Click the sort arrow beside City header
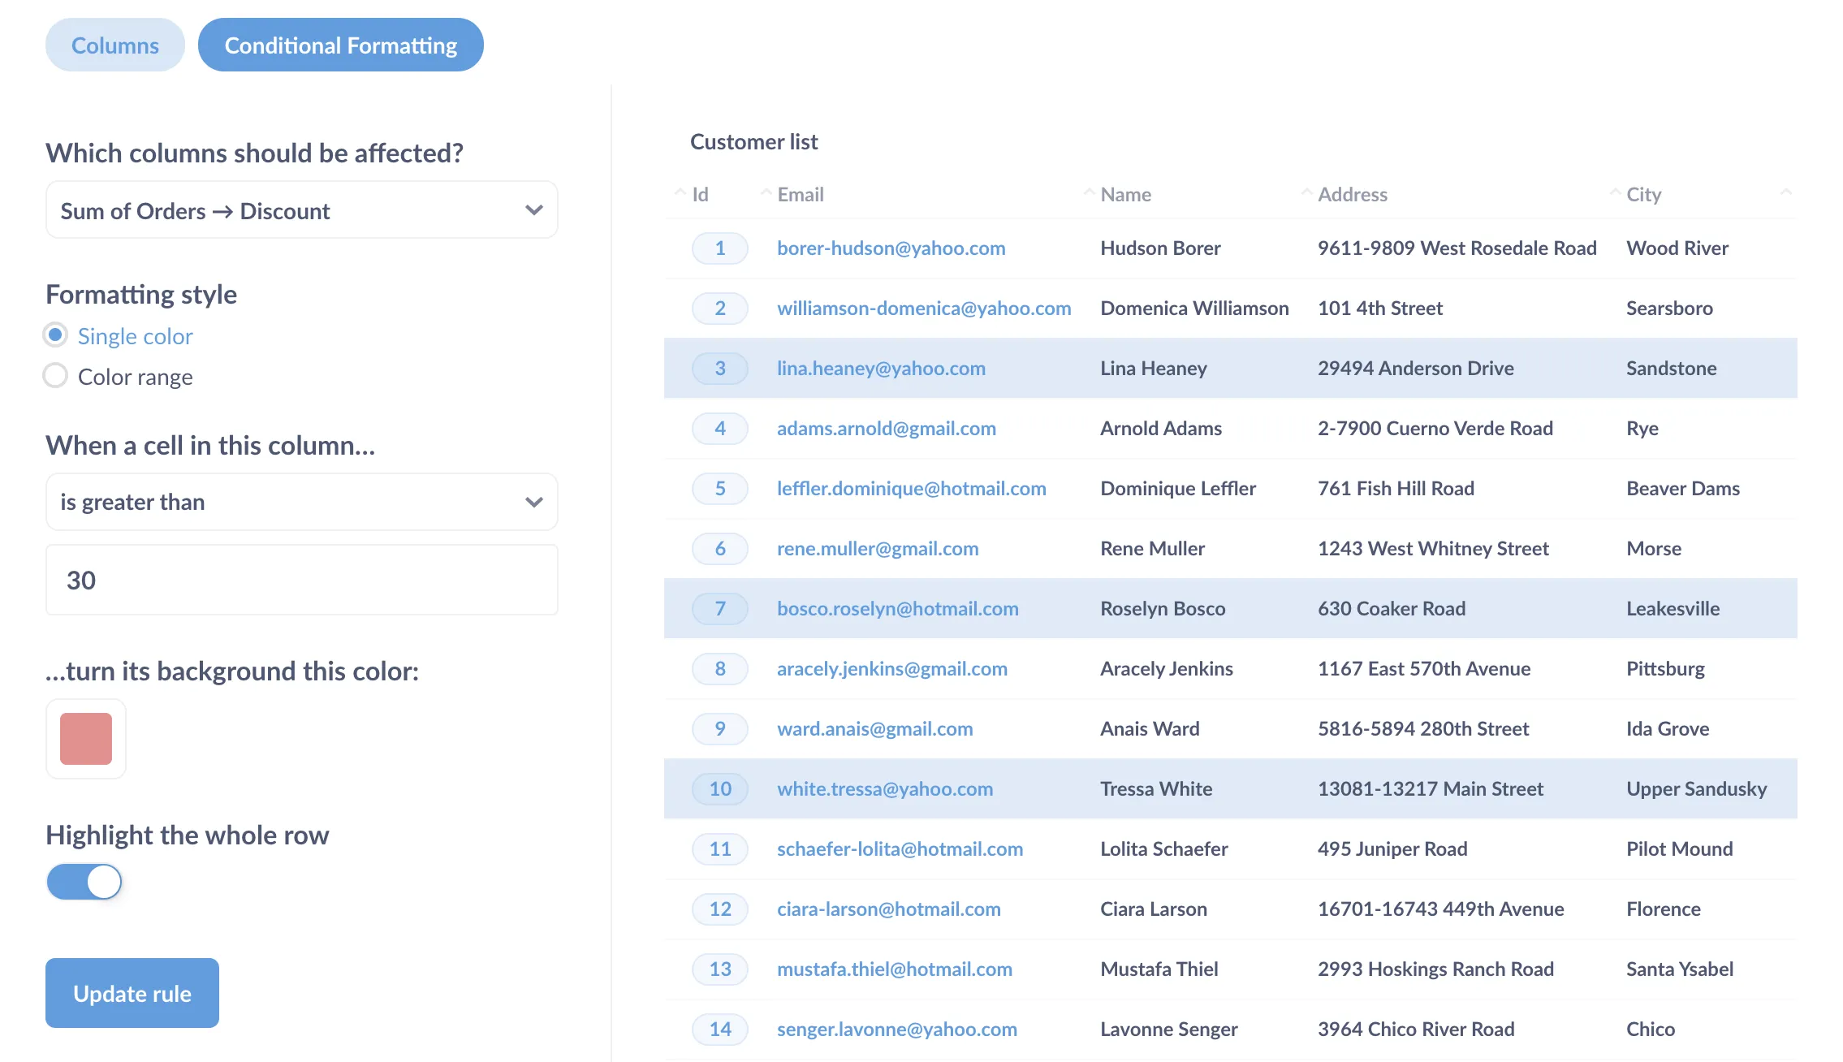 1615,193
